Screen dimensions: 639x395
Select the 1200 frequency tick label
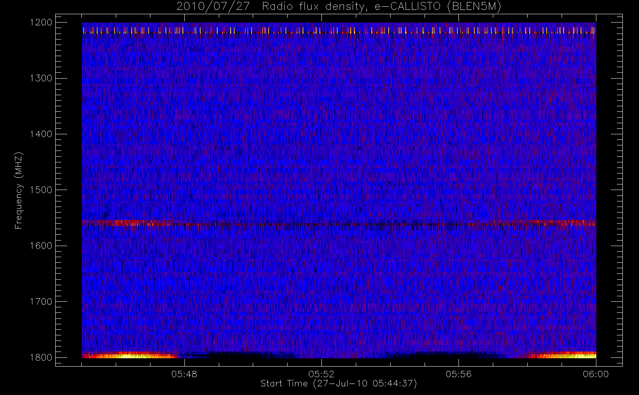coord(41,23)
